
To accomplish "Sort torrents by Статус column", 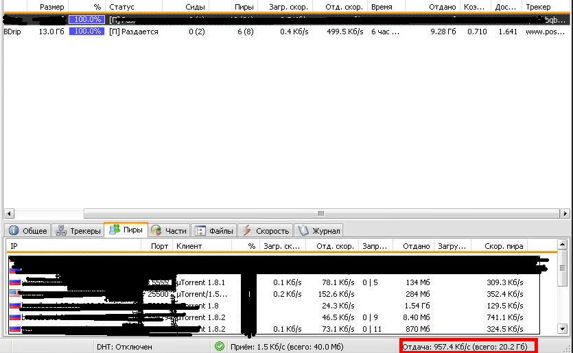I will click(134, 7).
